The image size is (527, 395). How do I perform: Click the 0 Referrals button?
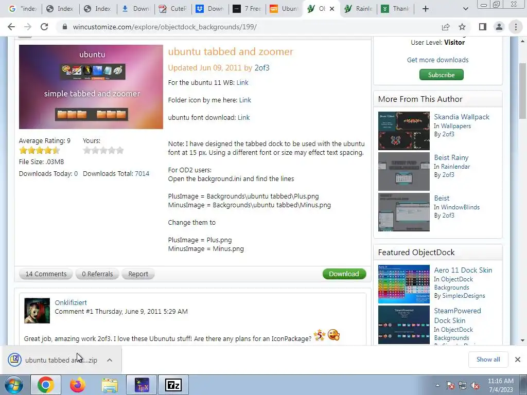(x=97, y=274)
